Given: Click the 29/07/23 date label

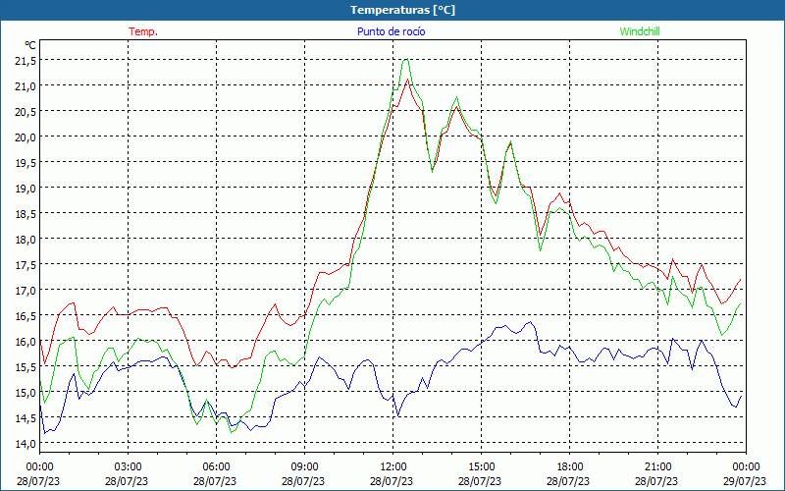Looking at the screenshot, I should tap(745, 481).
